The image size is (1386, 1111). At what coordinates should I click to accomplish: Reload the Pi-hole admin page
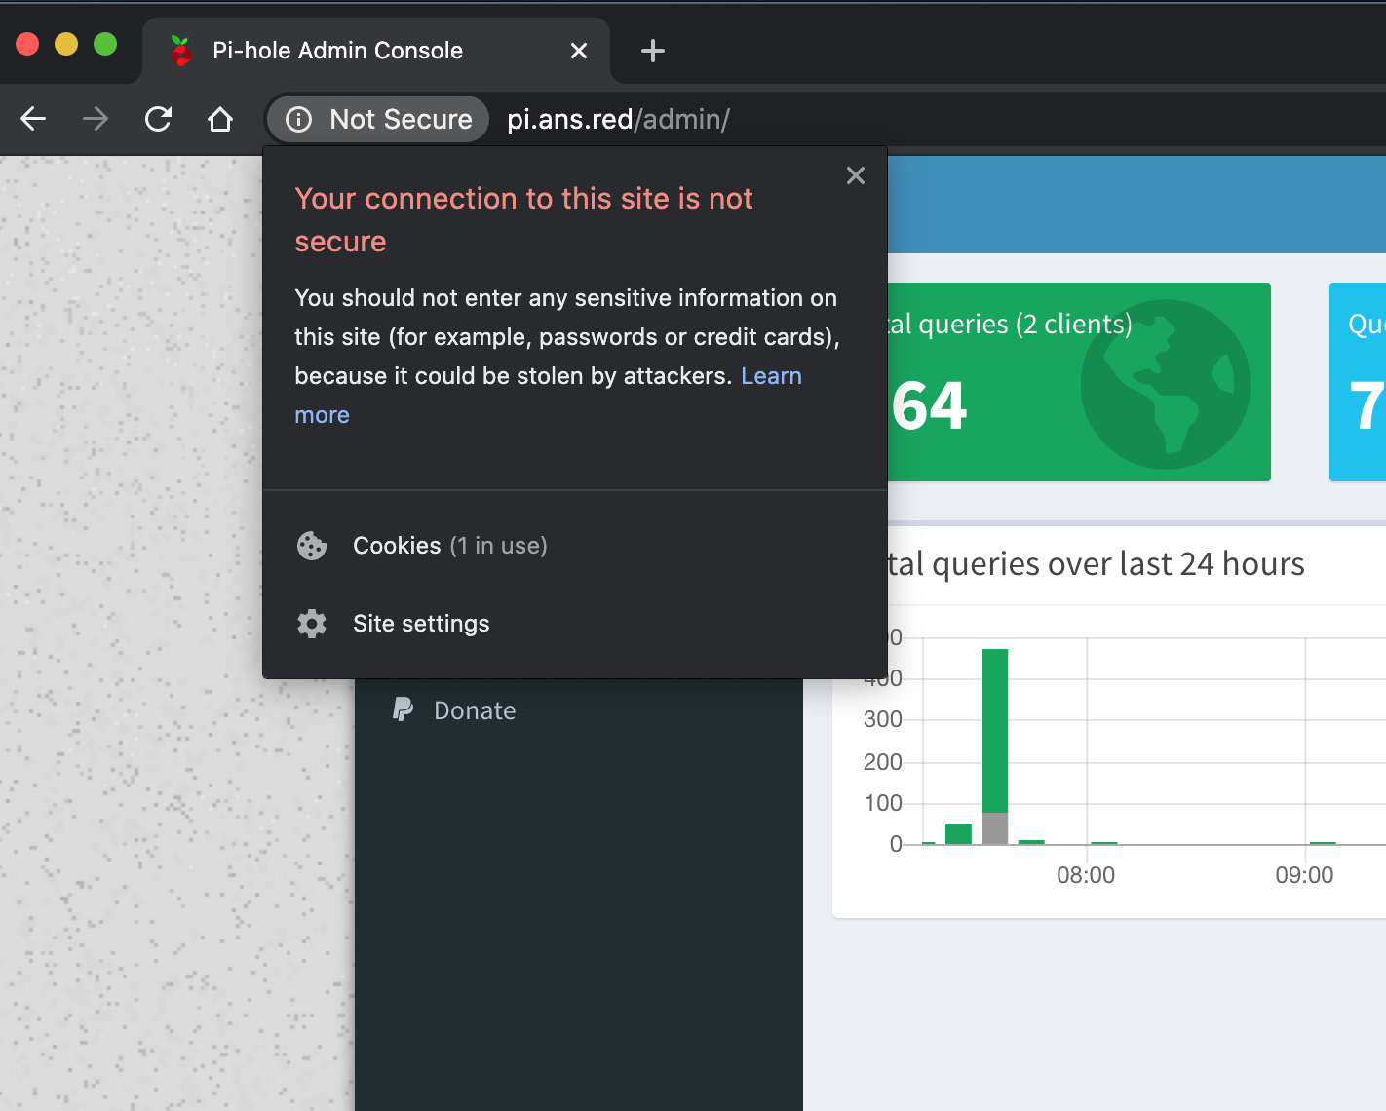pos(158,119)
